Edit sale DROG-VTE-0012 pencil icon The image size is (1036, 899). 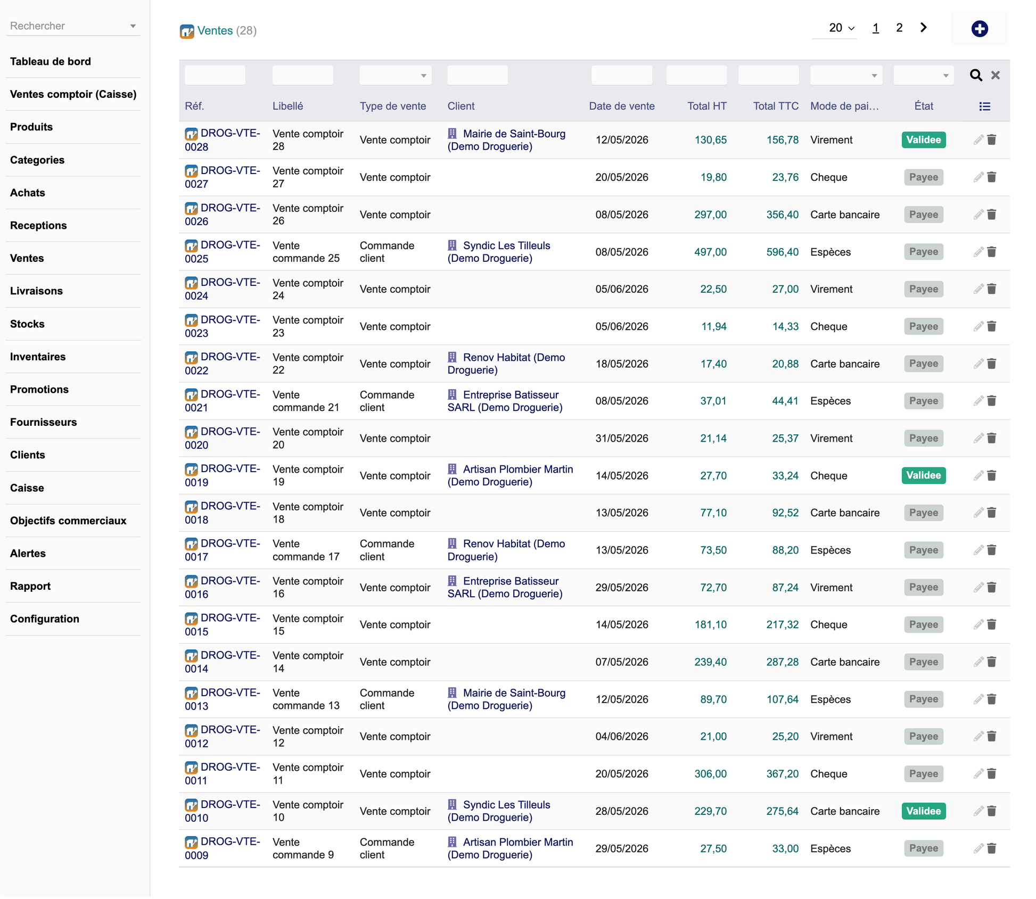978,736
